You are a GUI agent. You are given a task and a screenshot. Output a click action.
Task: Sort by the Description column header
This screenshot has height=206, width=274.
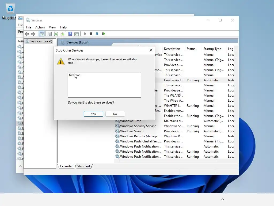(x=172, y=49)
